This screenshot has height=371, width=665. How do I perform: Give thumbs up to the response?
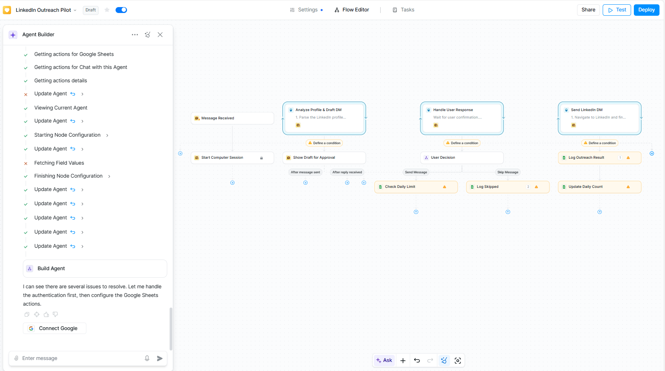pyautogui.click(x=46, y=314)
